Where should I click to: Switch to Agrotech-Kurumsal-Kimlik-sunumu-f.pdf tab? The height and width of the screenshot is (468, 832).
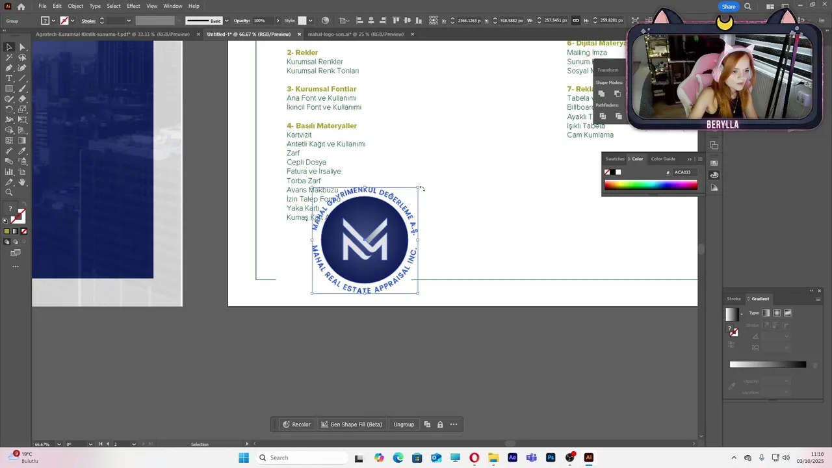coord(112,34)
